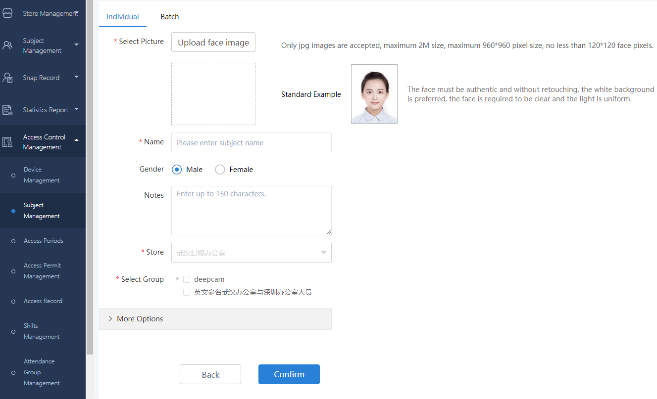Select the Female radio button
657x399 pixels.
point(220,170)
